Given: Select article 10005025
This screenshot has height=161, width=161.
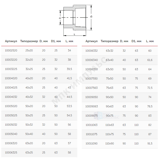Looking at the screenshot, I should tap(11, 115).
